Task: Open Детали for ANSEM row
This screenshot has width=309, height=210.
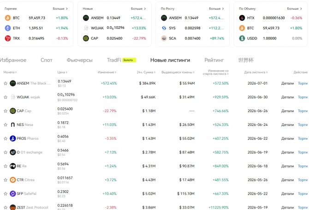Action: point(287,83)
